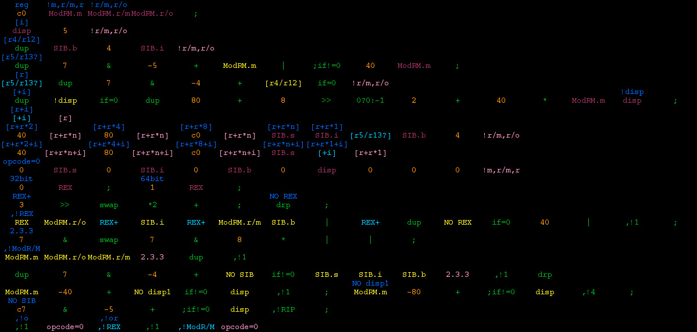Select the blue '[r+r*2]' definition
The height and width of the screenshot is (332, 697).
pos(22,127)
